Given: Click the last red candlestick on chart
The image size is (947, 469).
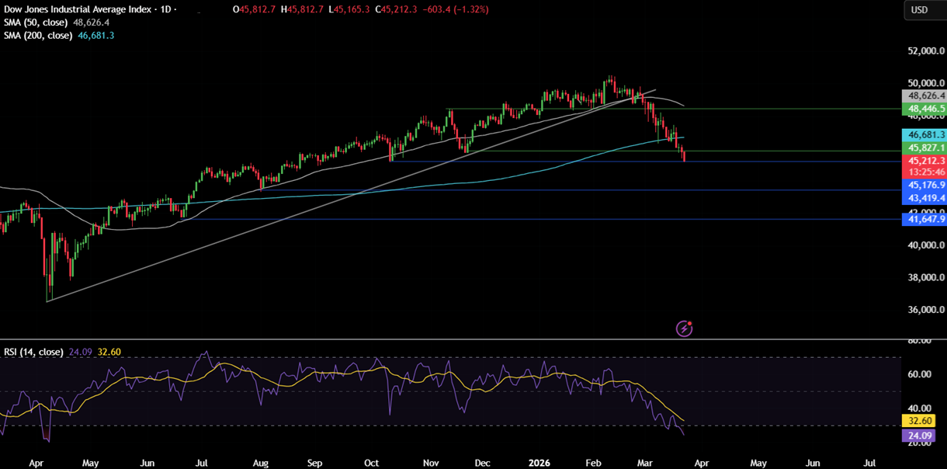Looking at the screenshot, I should click(x=684, y=156).
